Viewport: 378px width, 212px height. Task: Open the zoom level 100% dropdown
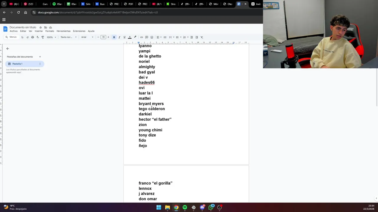tap(51, 37)
